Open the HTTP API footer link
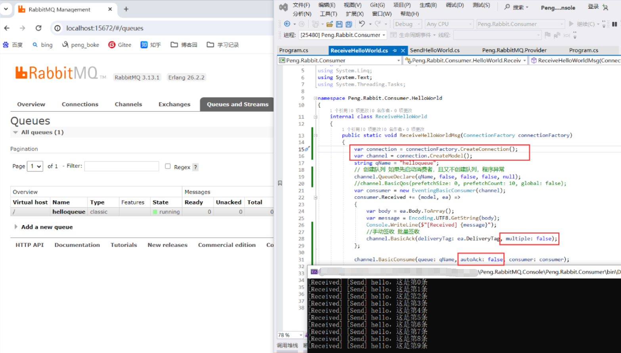 coord(30,245)
